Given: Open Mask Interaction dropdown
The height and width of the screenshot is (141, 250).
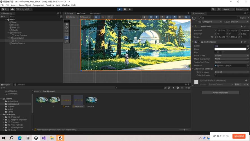Looking at the screenshot, I should point(231,59).
